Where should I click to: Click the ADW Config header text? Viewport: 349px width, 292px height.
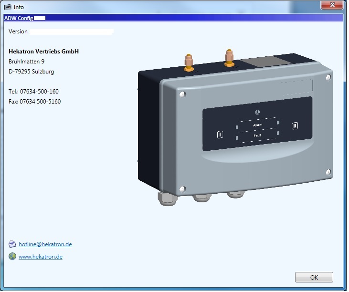pos(19,19)
